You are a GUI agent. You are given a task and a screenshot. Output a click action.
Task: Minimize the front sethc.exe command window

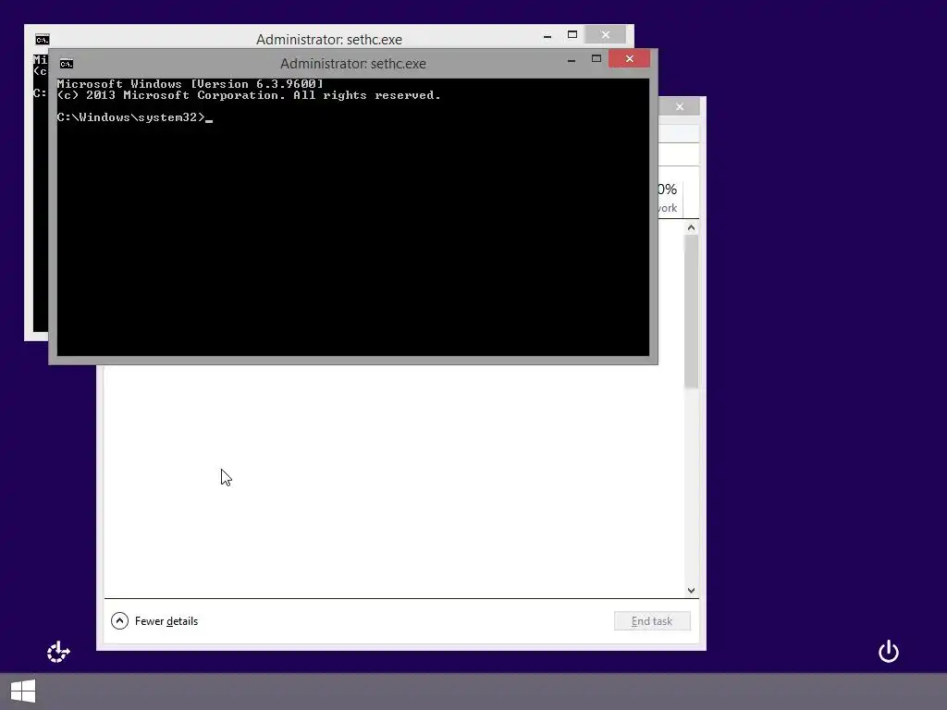(572, 59)
